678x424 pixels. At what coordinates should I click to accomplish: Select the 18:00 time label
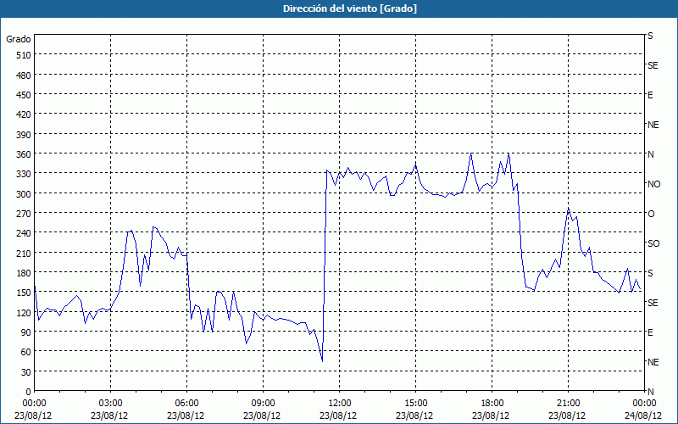(x=492, y=404)
